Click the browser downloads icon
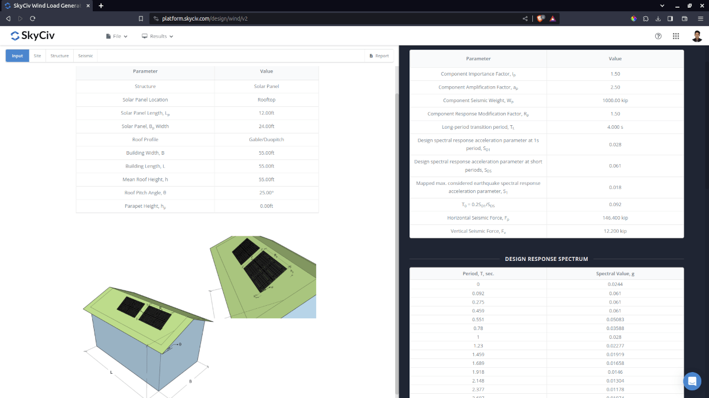Screen dimensions: 709x398 tap(658, 18)
